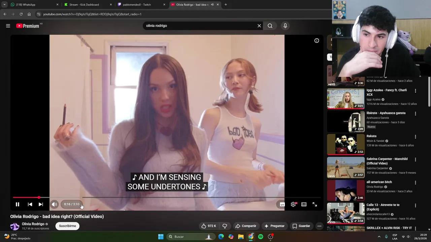Open the 25°C weather widget
The width and height of the screenshot is (431, 242).
point(17,237)
